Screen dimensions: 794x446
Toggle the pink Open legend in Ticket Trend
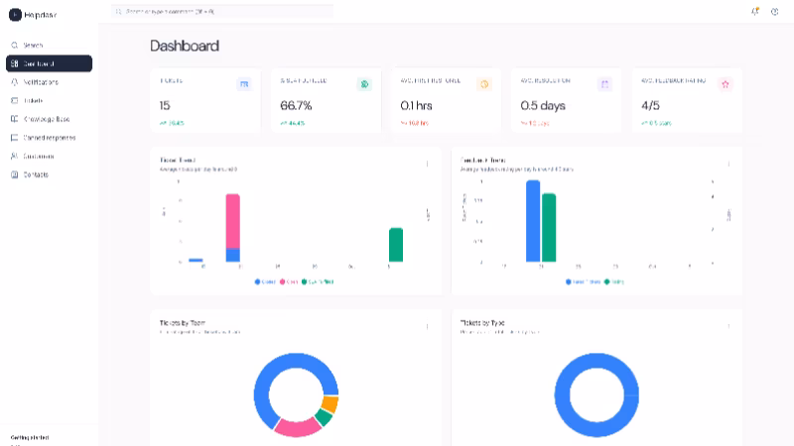tap(289, 281)
